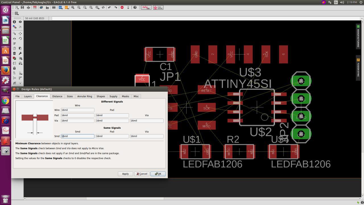Switch to the Supply tab
The width and height of the screenshot is (364, 205).
click(x=113, y=96)
